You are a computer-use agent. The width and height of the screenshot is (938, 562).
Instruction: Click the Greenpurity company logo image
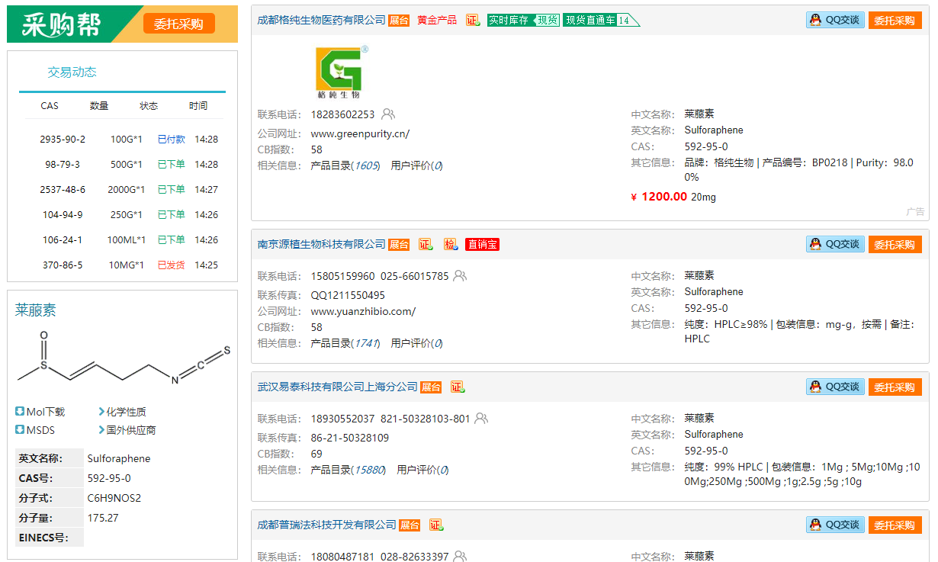[x=340, y=72]
